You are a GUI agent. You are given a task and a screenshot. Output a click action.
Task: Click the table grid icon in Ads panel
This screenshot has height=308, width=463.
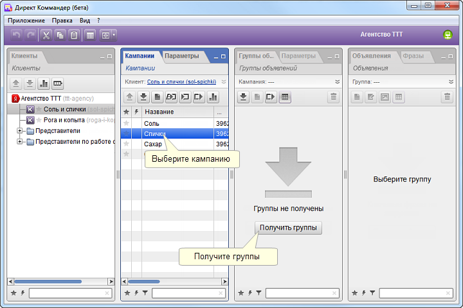coord(398,97)
